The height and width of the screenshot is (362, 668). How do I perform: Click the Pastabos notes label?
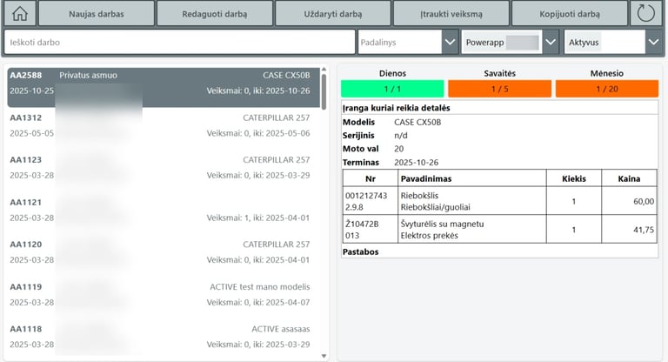coord(360,252)
